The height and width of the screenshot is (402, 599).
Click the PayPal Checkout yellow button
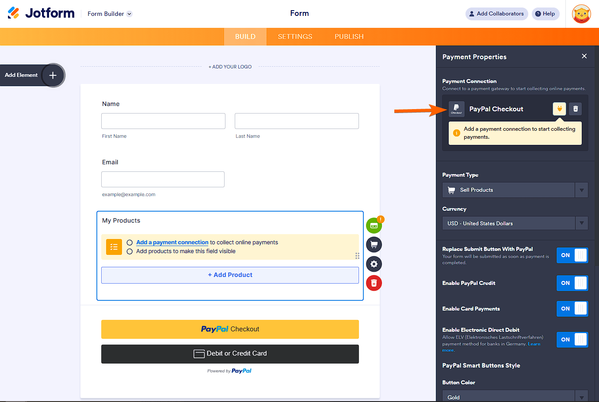230,329
